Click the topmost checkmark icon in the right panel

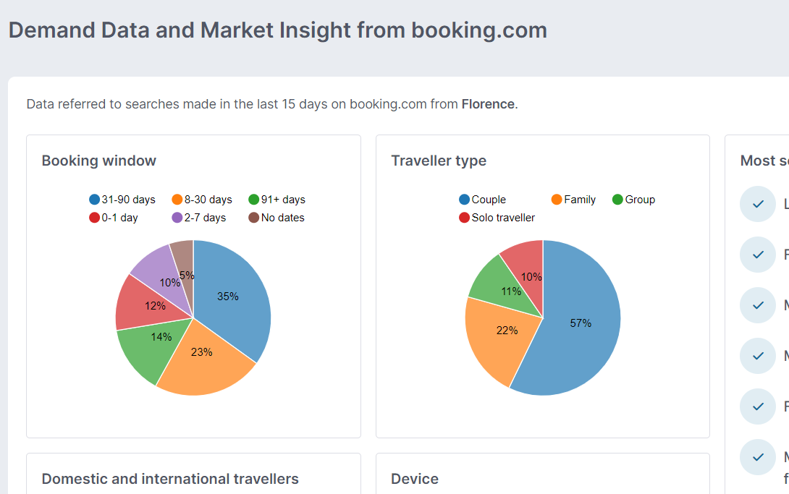click(758, 204)
